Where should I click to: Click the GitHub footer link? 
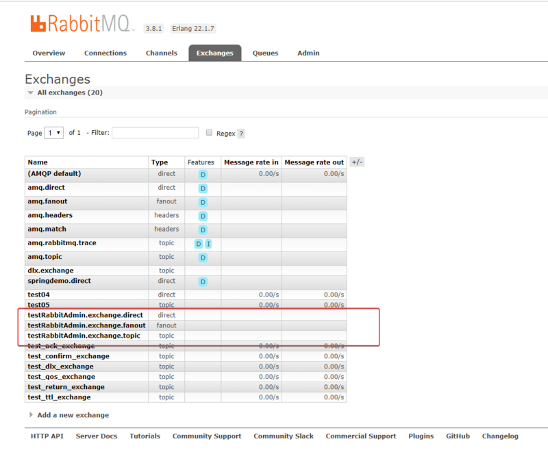[x=458, y=436]
